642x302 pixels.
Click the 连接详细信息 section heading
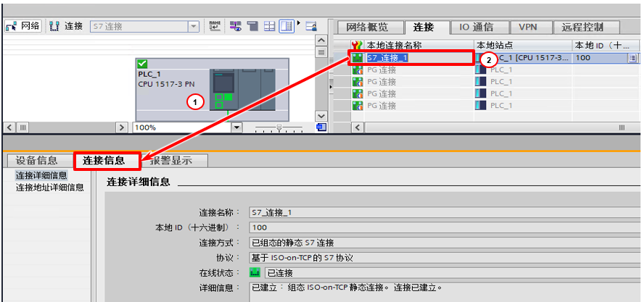tap(138, 183)
